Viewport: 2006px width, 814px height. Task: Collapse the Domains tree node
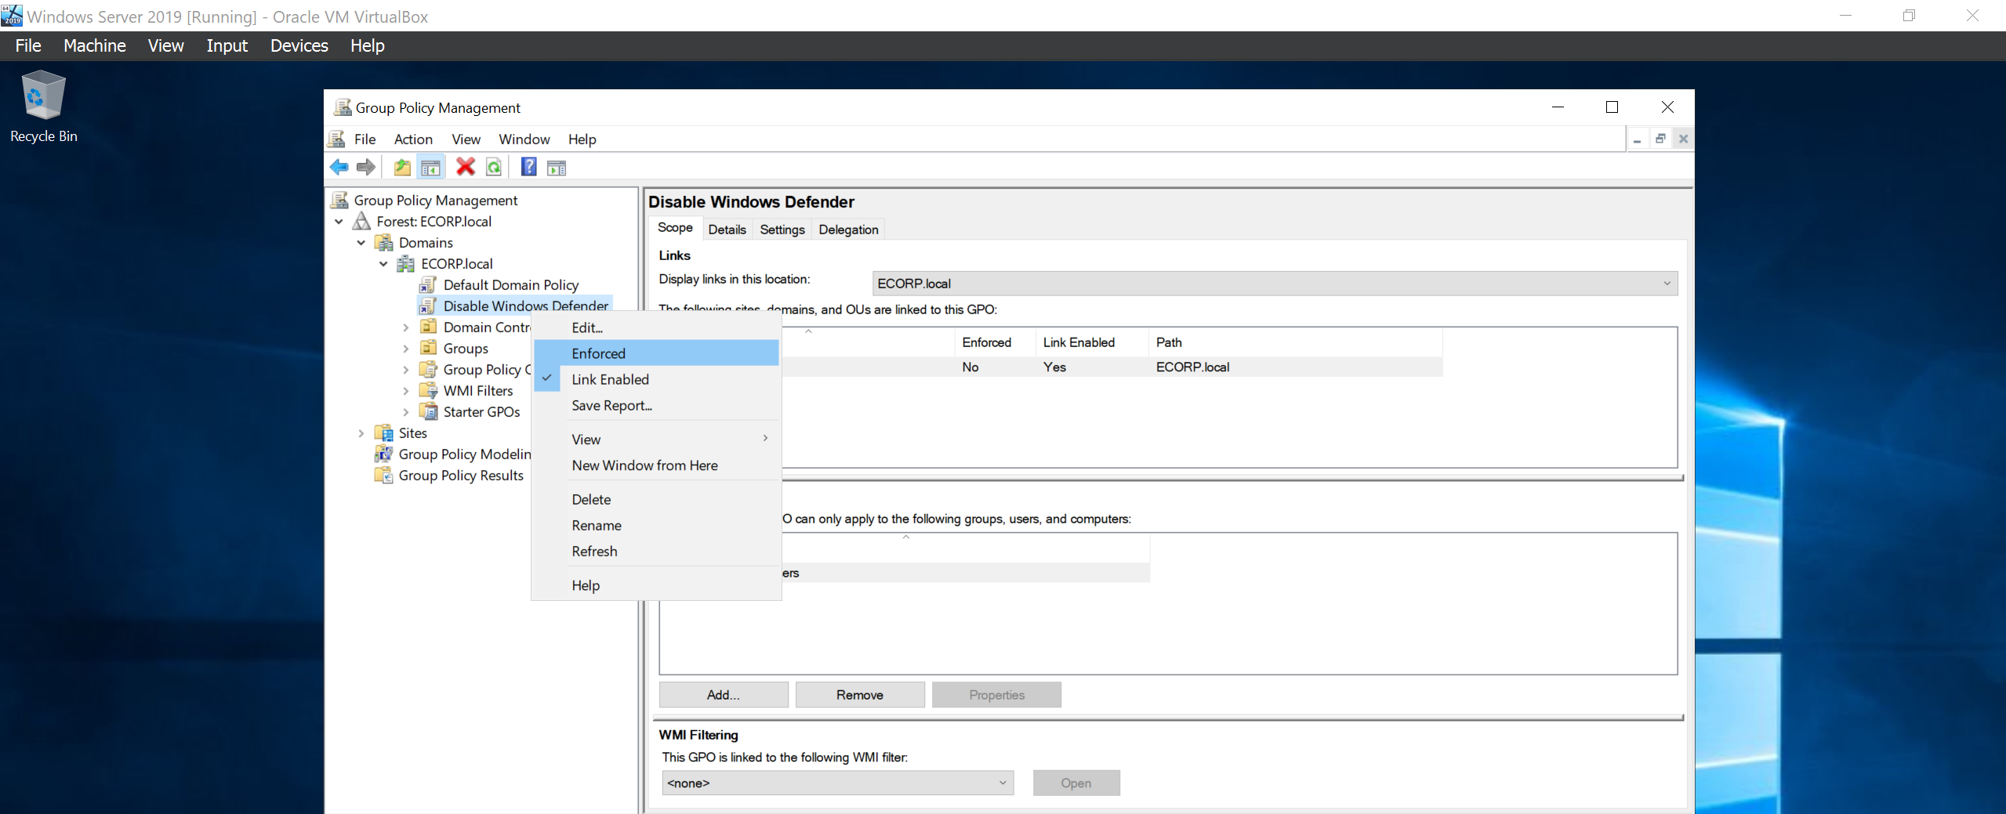[x=361, y=242]
